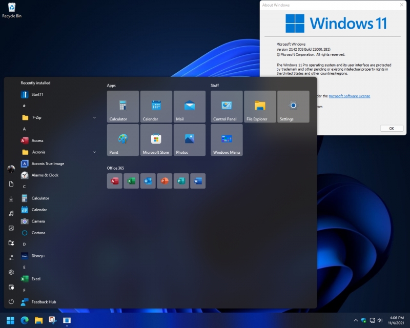Open the volume control in system tray

[x=380, y=320]
